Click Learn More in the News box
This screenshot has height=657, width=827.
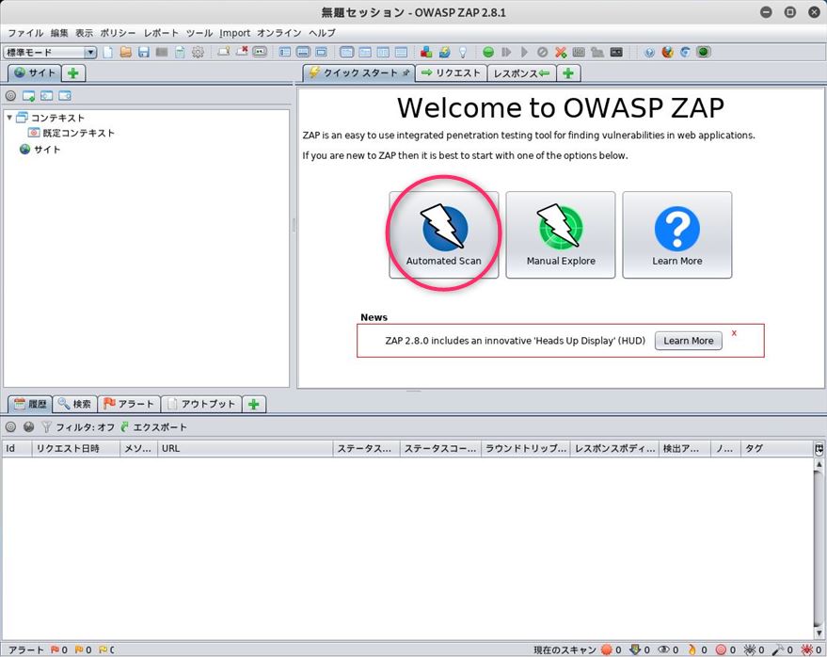689,341
